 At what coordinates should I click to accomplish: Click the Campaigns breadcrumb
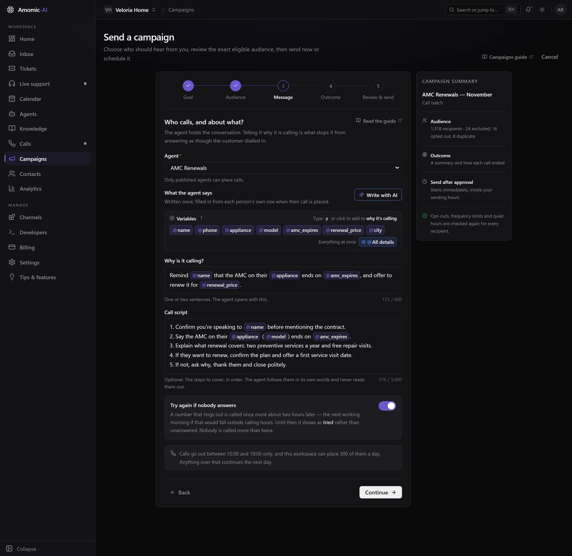pyautogui.click(x=181, y=10)
